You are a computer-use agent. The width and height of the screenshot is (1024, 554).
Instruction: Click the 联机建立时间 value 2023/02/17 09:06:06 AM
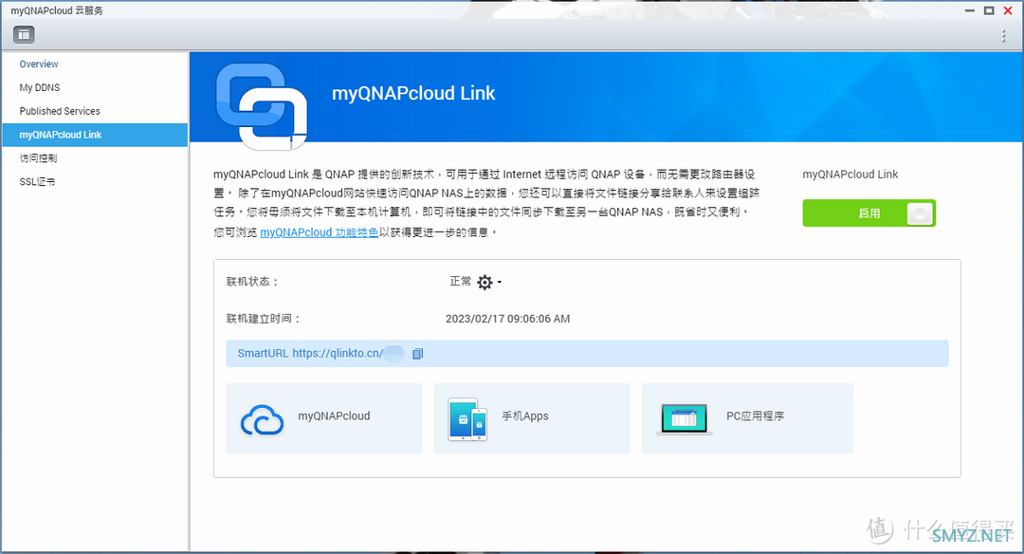click(507, 319)
